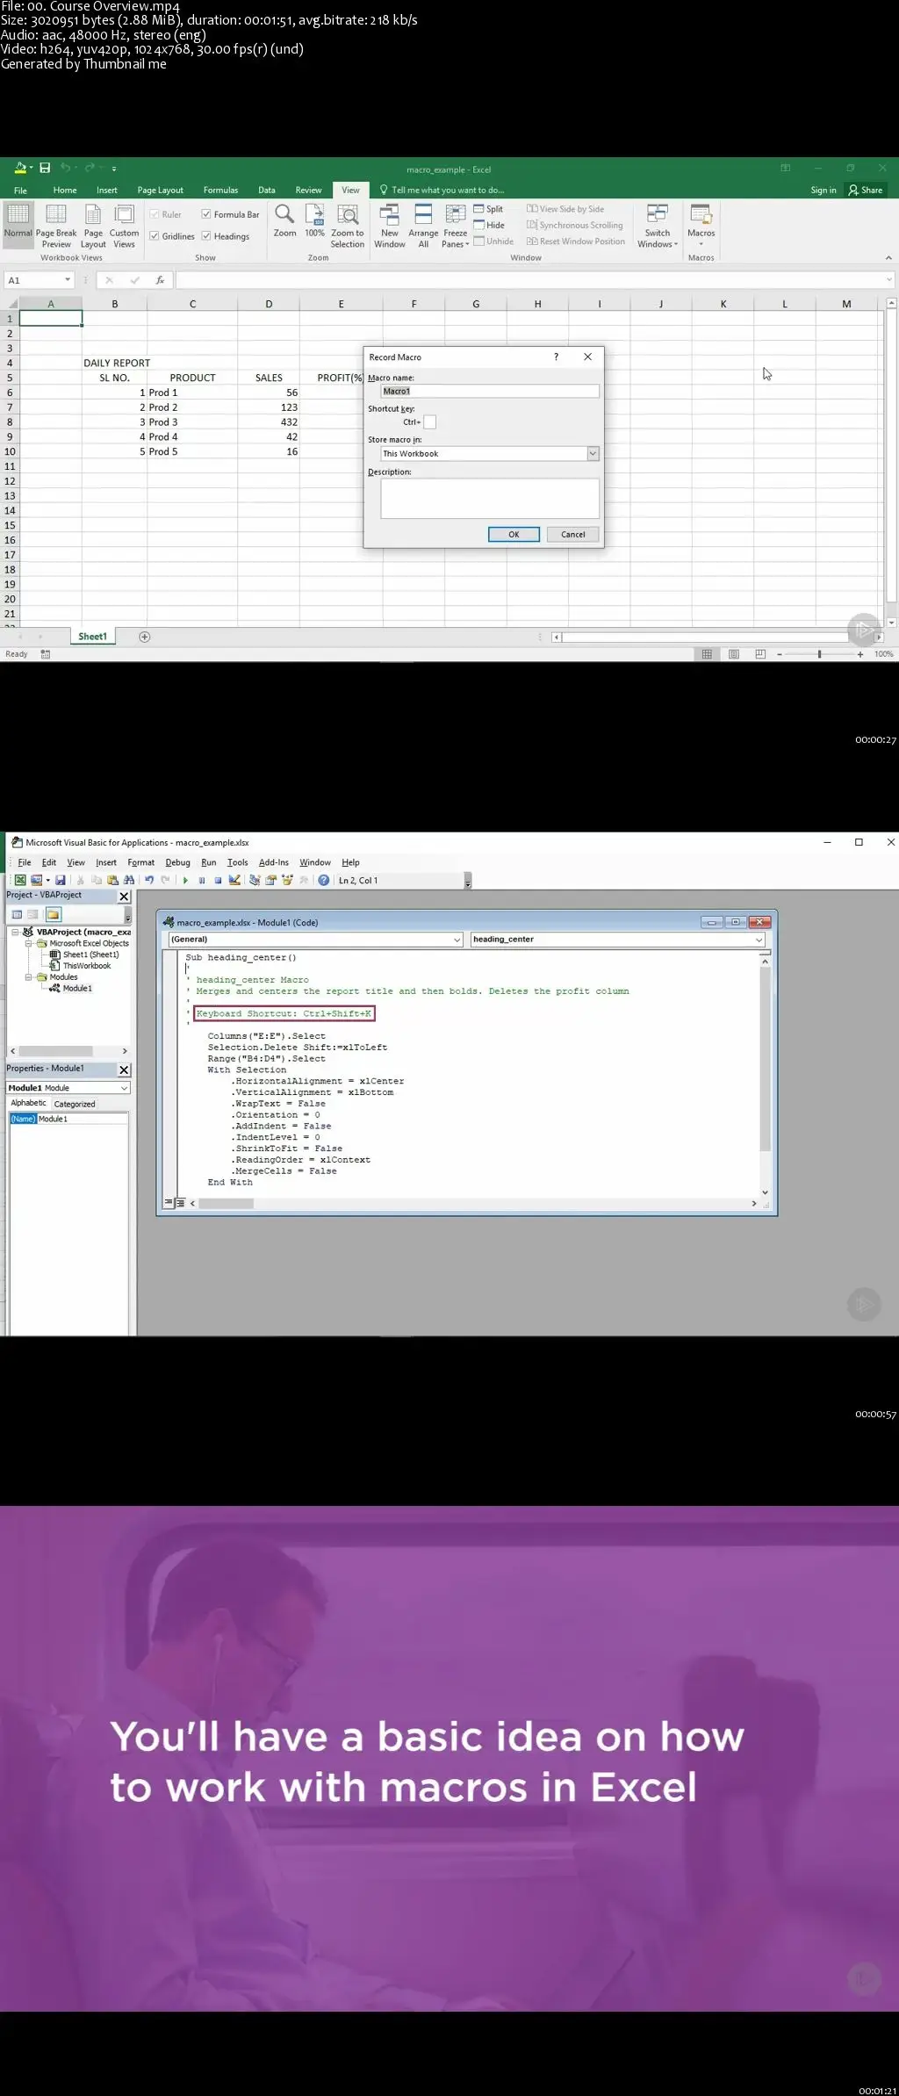Open the Freeze Panes dropdown

point(456,227)
